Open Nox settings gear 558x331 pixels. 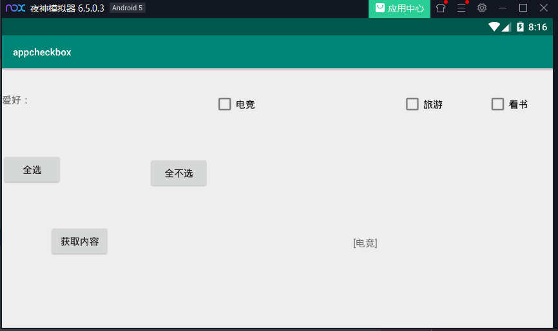coord(482,8)
